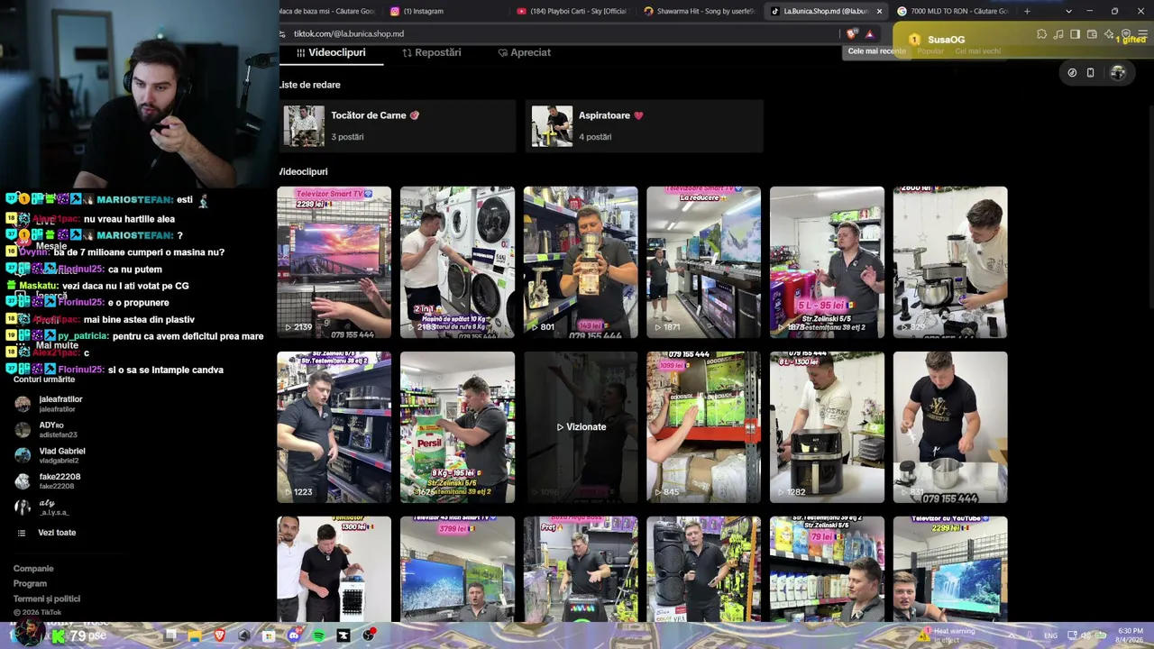Open the music note playlist icon
The image size is (1154, 649).
[x=1058, y=34]
